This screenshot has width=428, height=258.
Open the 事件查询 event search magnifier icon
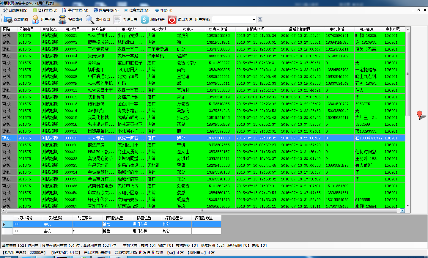(90, 20)
